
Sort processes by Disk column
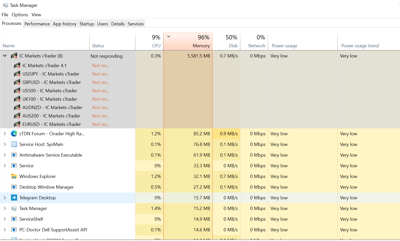226,42
